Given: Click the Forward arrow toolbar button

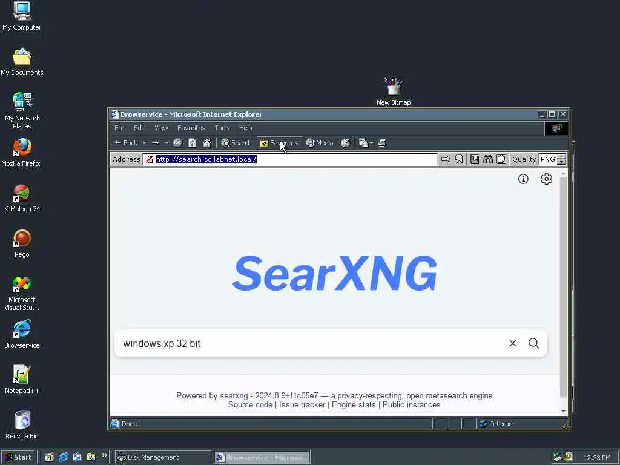Looking at the screenshot, I should pos(156,143).
